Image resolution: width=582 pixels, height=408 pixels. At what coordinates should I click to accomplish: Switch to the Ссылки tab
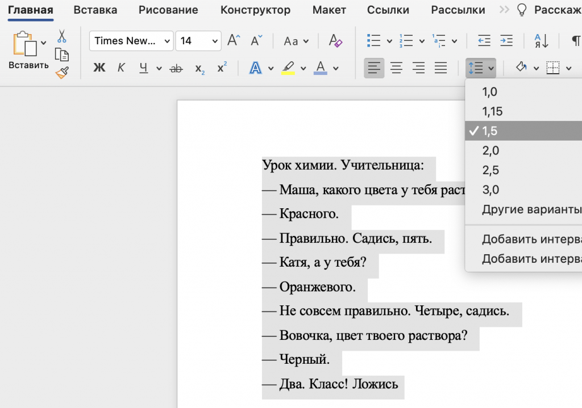point(388,10)
